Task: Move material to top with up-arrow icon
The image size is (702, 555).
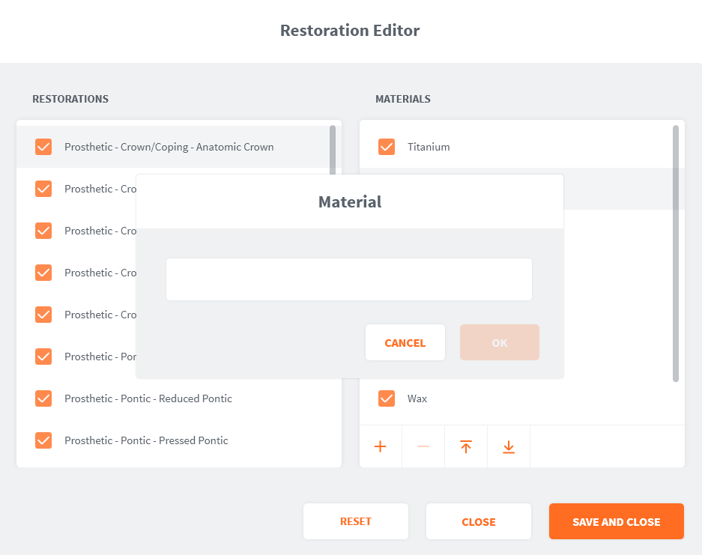Action: tap(466, 447)
